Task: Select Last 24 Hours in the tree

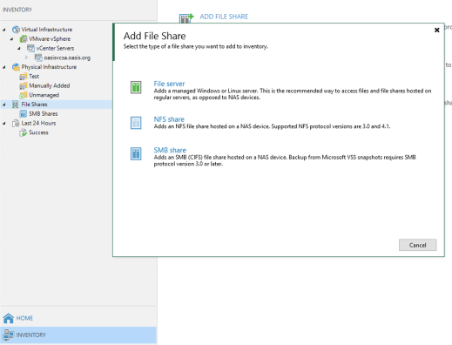Action: coord(38,124)
